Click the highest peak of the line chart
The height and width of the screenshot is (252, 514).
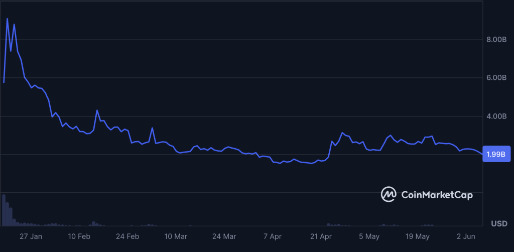pyautogui.click(x=7, y=19)
